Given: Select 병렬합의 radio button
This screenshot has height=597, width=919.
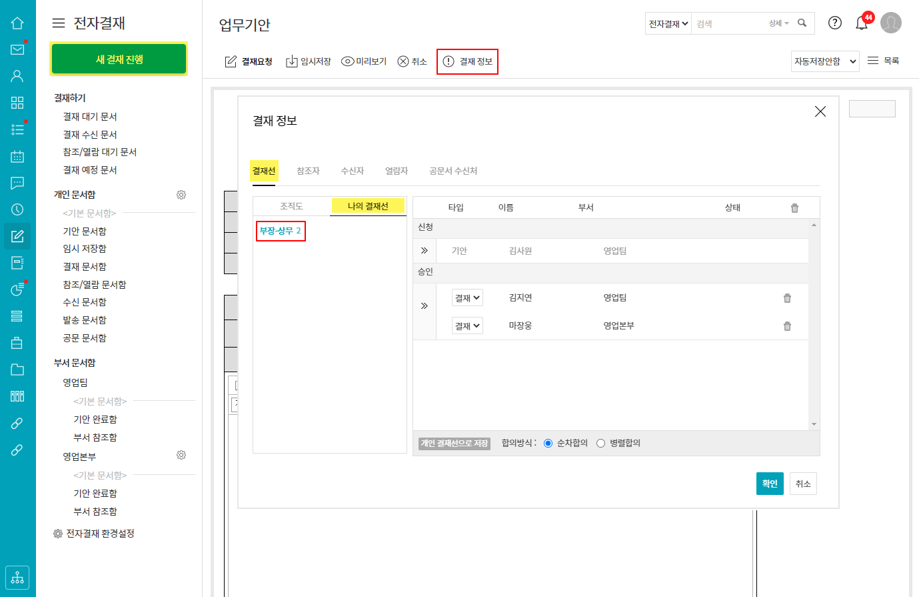Looking at the screenshot, I should [600, 444].
